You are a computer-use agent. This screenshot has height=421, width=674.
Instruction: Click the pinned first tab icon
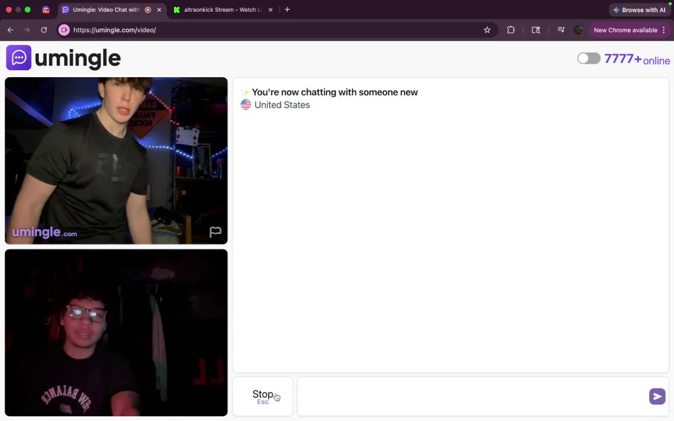(46, 10)
